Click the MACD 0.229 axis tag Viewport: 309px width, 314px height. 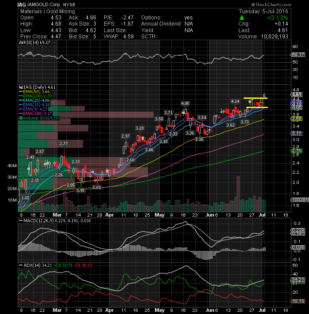tap(298, 230)
